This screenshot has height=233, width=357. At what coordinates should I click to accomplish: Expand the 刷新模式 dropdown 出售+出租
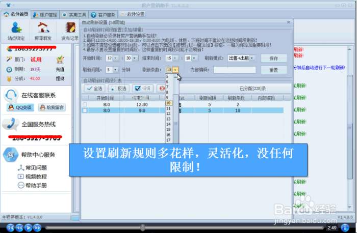pos(241,58)
